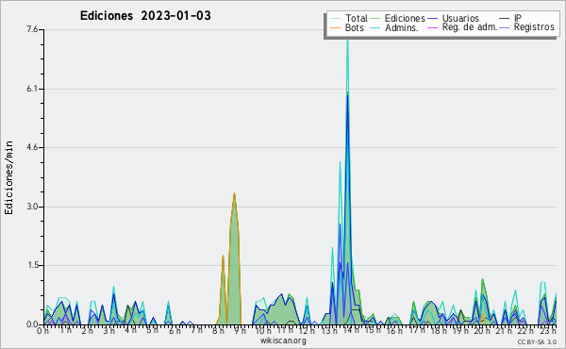Click the '9 h' x-axis label
The image size is (566, 349).
[241, 331]
